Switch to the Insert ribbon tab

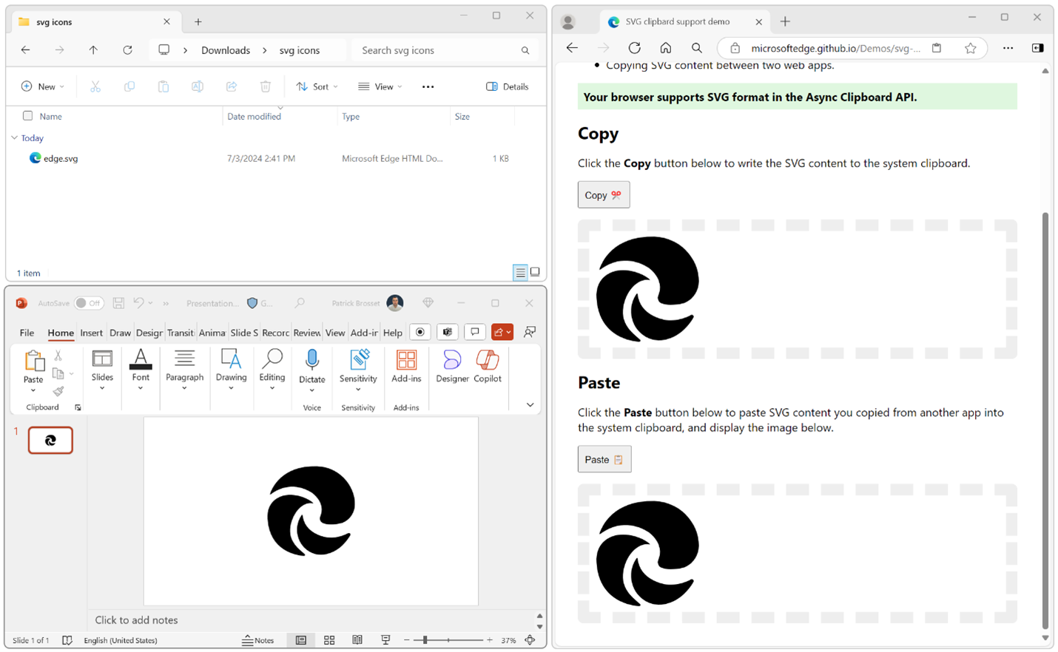(91, 333)
